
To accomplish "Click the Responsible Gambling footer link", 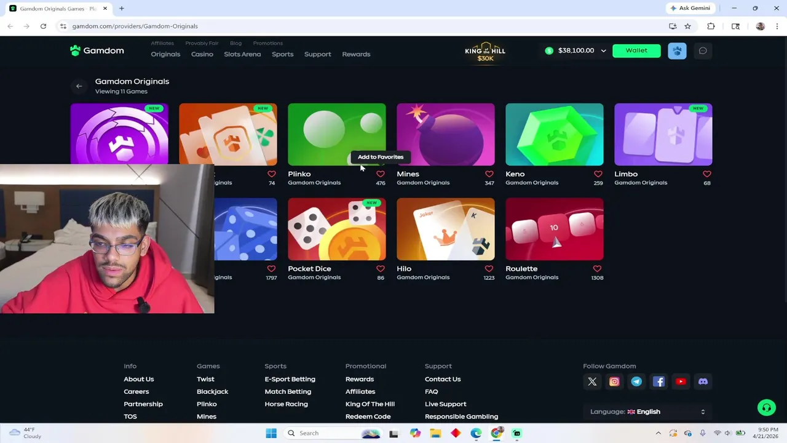I will coord(461,417).
